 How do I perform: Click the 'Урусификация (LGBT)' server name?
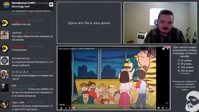pyautogui.click(x=23, y=3)
